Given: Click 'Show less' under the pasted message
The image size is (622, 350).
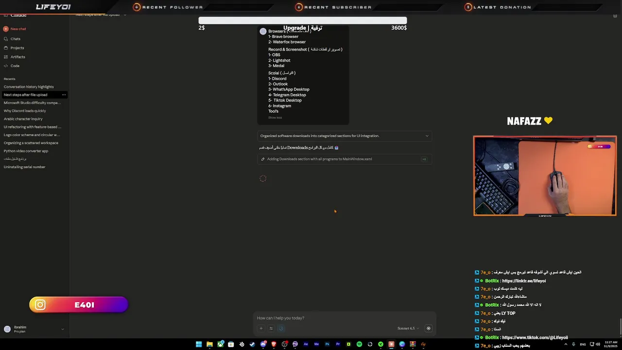Looking at the screenshot, I should click(x=275, y=118).
